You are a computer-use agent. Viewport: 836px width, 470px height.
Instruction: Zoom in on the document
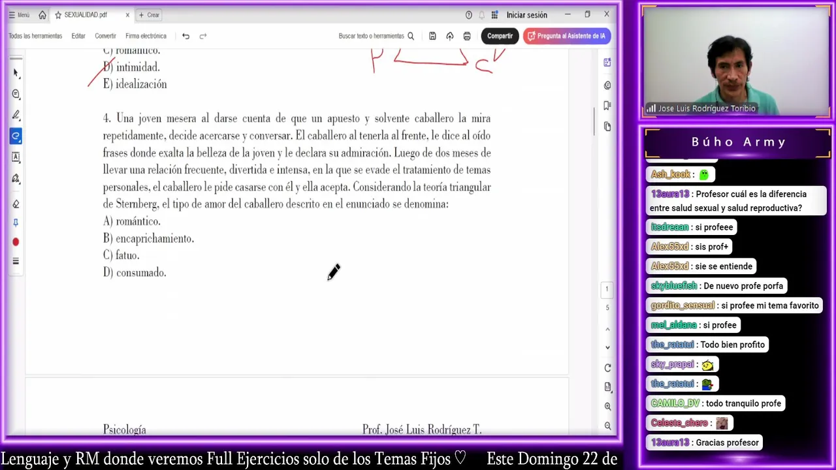pyautogui.click(x=607, y=406)
